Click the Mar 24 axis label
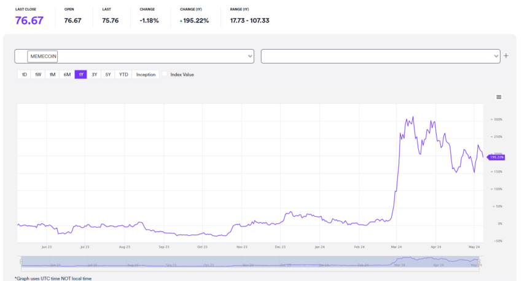This screenshot has height=281, width=522. coord(396,247)
